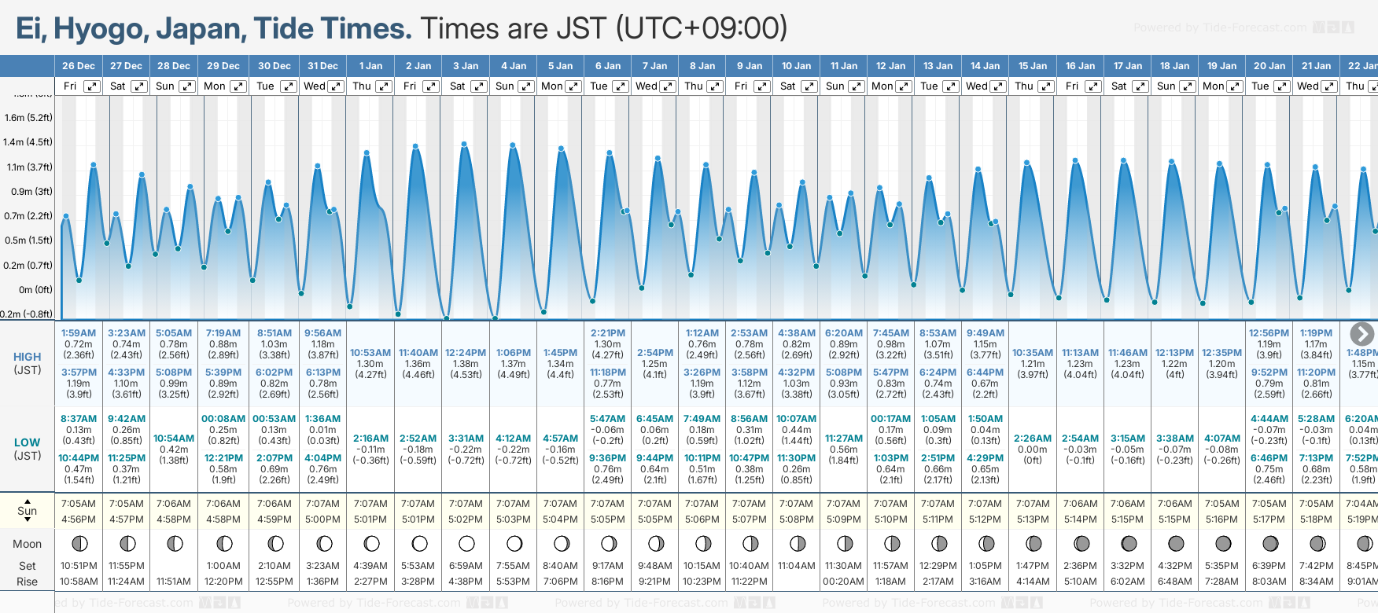The image size is (1378, 613).
Task: Click expand icon for Sat 27 Dec
Action: click(x=139, y=86)
